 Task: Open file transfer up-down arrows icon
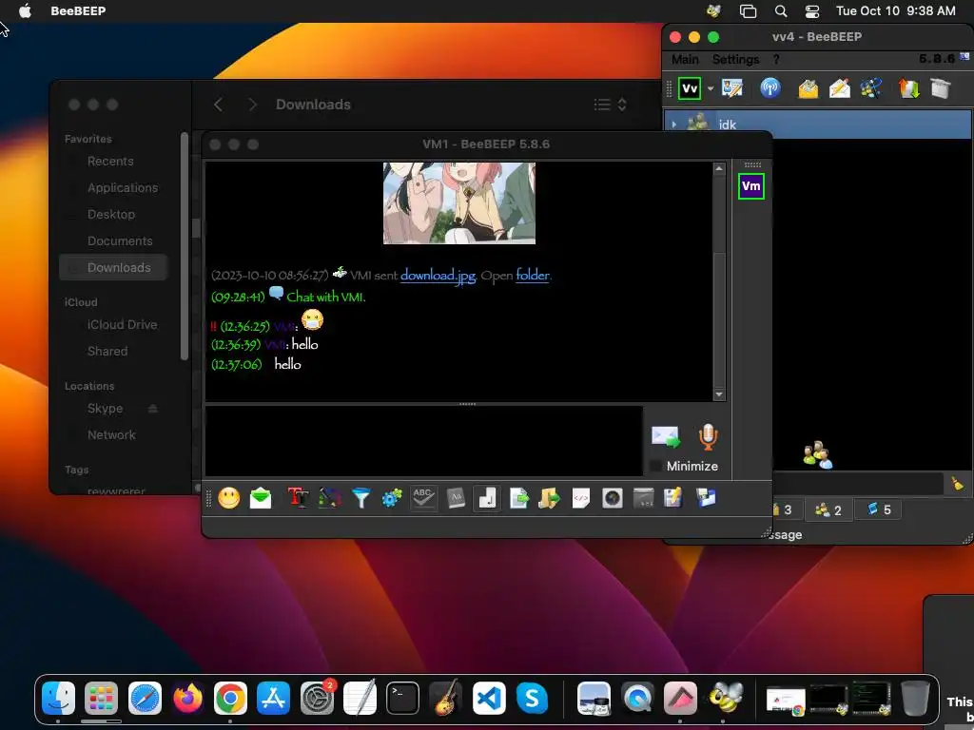click(908, 88)
